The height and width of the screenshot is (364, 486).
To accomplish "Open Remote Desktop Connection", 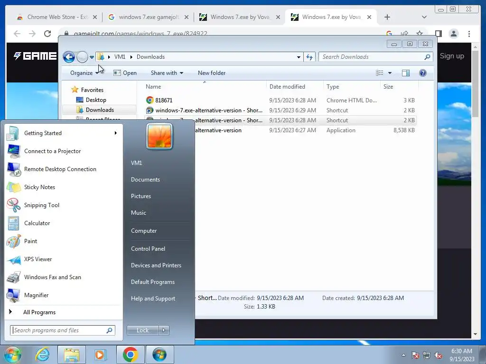I will 63,169.
